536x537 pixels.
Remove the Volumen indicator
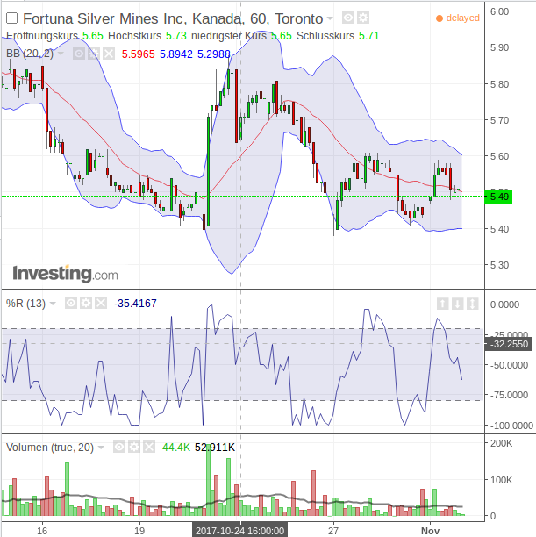click(149, 447)
